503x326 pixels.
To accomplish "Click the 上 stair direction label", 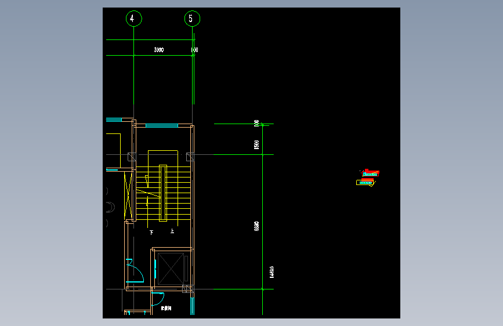I will [172, 231].
